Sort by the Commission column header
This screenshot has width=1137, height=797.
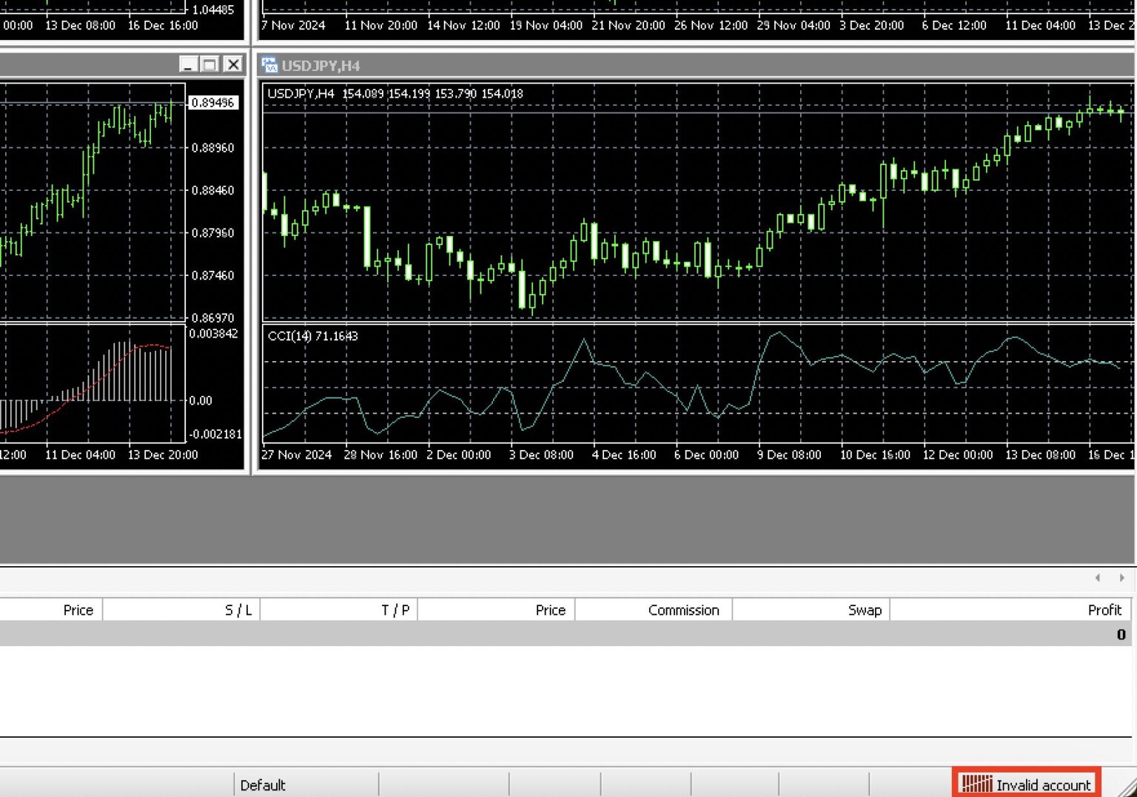(682, 610)
